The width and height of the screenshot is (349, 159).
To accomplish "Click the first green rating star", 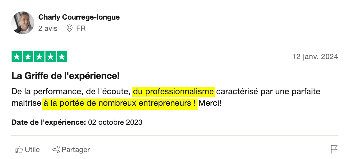I will [17, 57].
